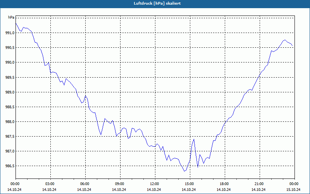Screen dimensions: 310x194
Task: Select the 988,0 axis value
Action: (10, 122)
